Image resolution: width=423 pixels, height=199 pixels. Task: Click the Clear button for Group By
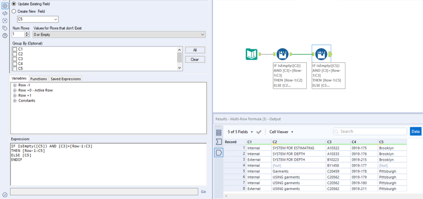point(195,59)
